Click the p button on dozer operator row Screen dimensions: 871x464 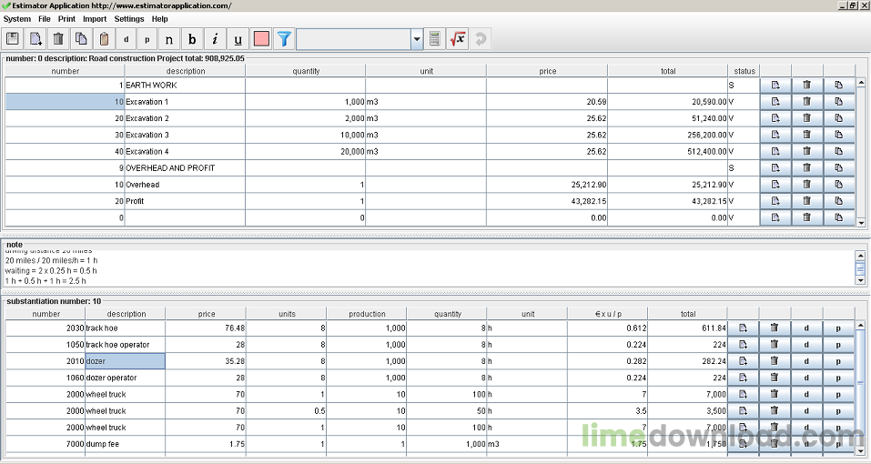(x=838, y=378)
